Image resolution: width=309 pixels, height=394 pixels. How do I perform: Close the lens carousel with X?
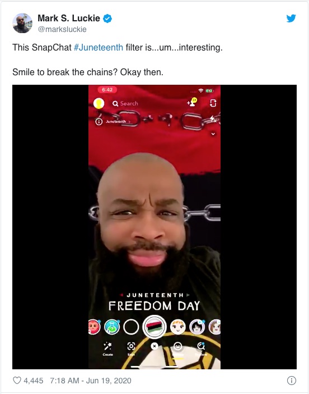click(154, 346)
